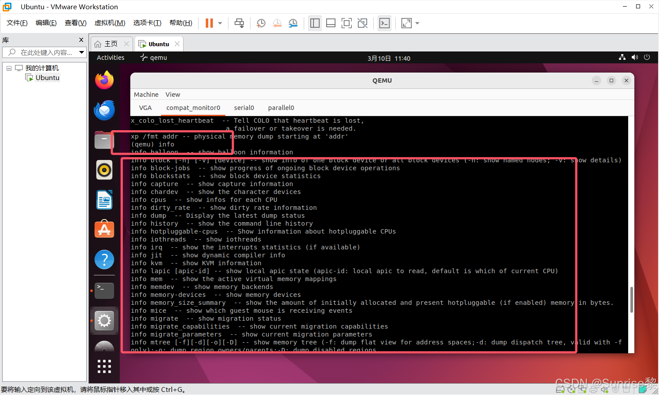Click the volume icon in the GNOME top bar

click(x=634, y=57)
